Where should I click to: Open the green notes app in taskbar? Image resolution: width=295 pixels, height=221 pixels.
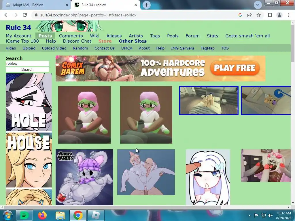coord(24,215)
